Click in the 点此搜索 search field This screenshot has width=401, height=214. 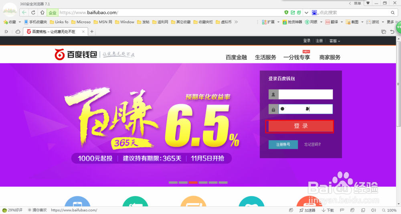coord(354,12)
